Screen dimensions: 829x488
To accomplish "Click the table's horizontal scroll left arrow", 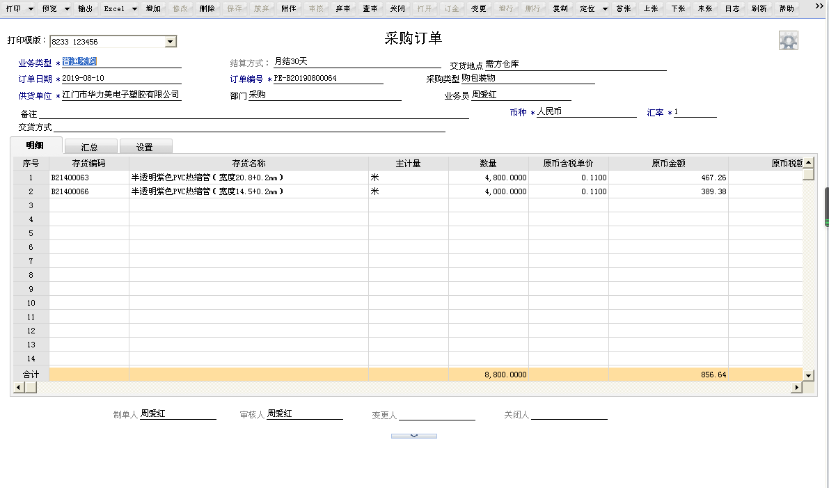I will [x=19, y=388].
